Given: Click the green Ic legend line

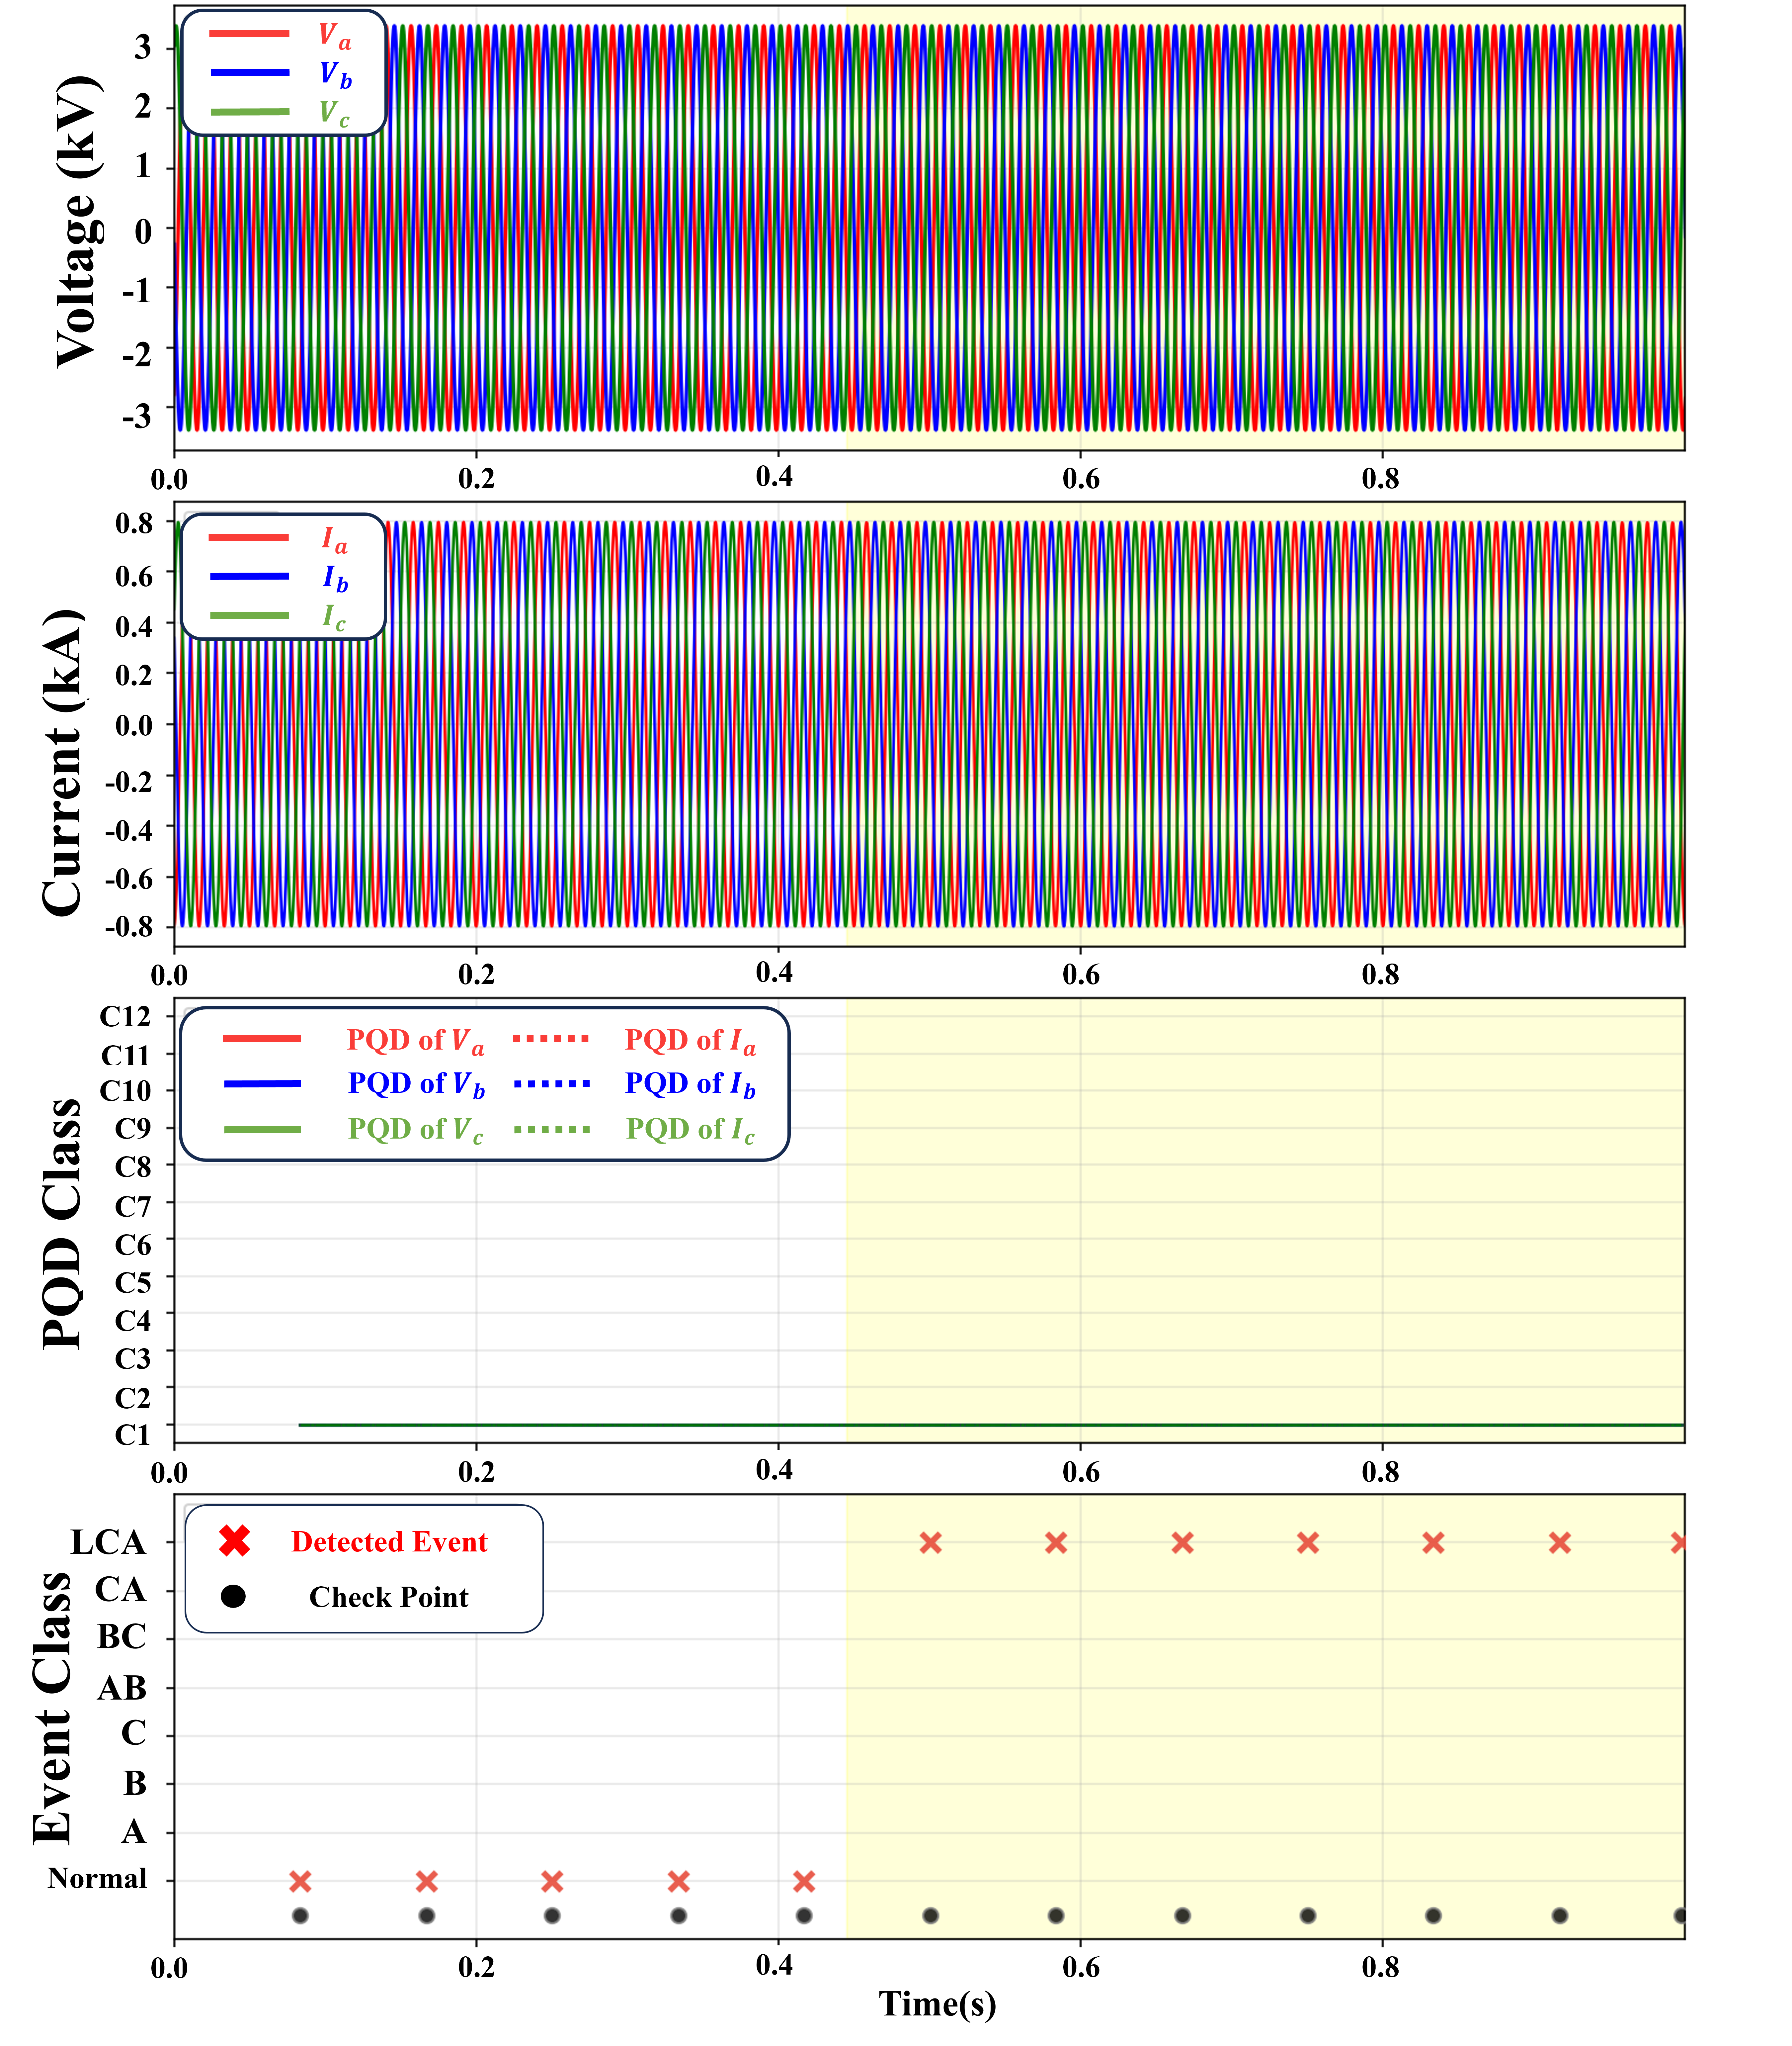Looking at the screenshot, I should [249, 615].
